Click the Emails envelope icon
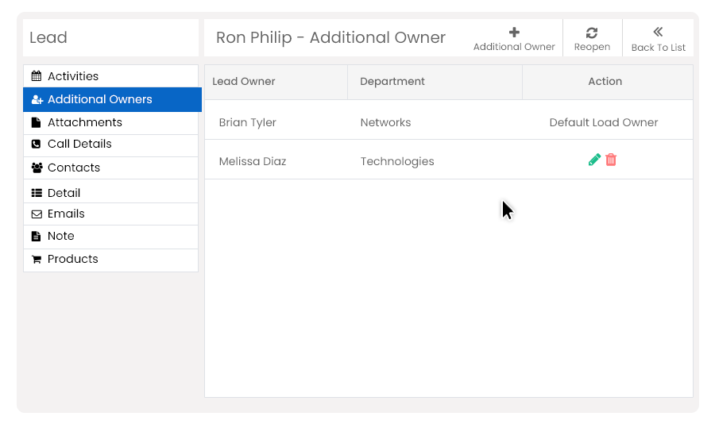This screenshot has width=715, height=424. [x=37, y=214]
